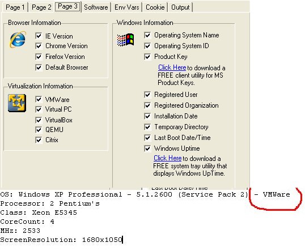Image resolution: width=305 pixels, height=251 pixels.
Task: Toggle the Default Browser checkbox
Action: pos(39,67)
